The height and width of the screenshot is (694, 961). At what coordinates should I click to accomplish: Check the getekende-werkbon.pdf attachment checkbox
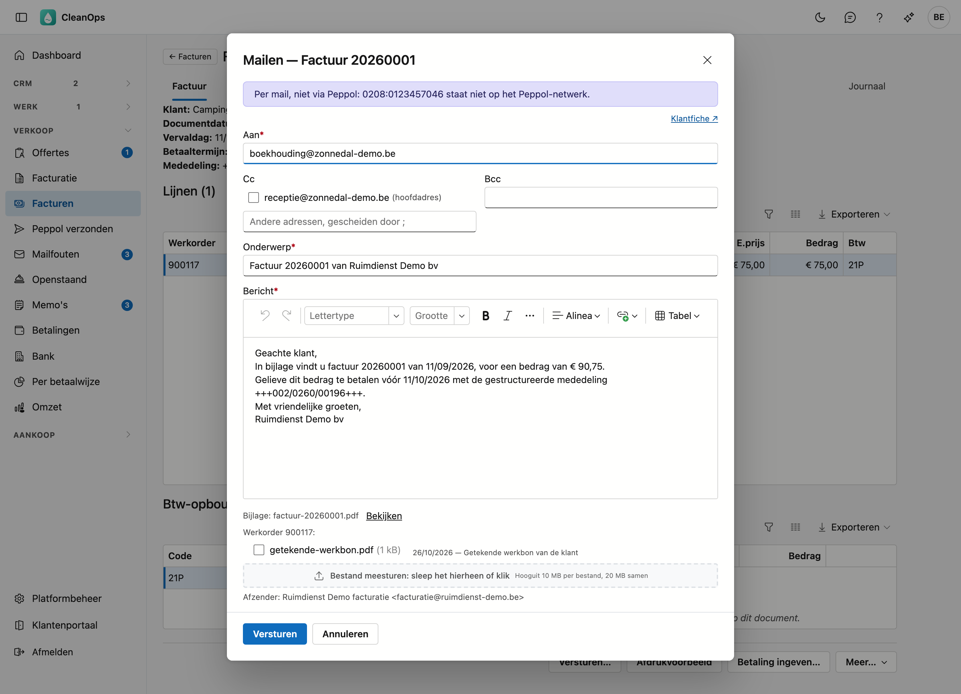tap(259, 550)
